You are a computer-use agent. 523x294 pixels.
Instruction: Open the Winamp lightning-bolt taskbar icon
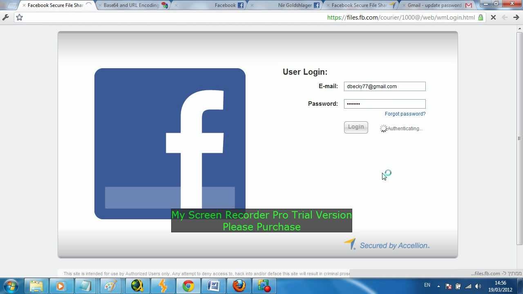coord(163,286)
